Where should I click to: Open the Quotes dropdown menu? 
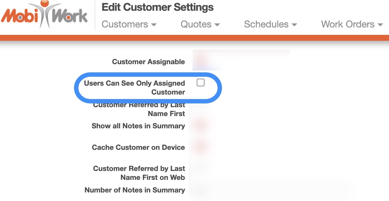pos(200,24)
